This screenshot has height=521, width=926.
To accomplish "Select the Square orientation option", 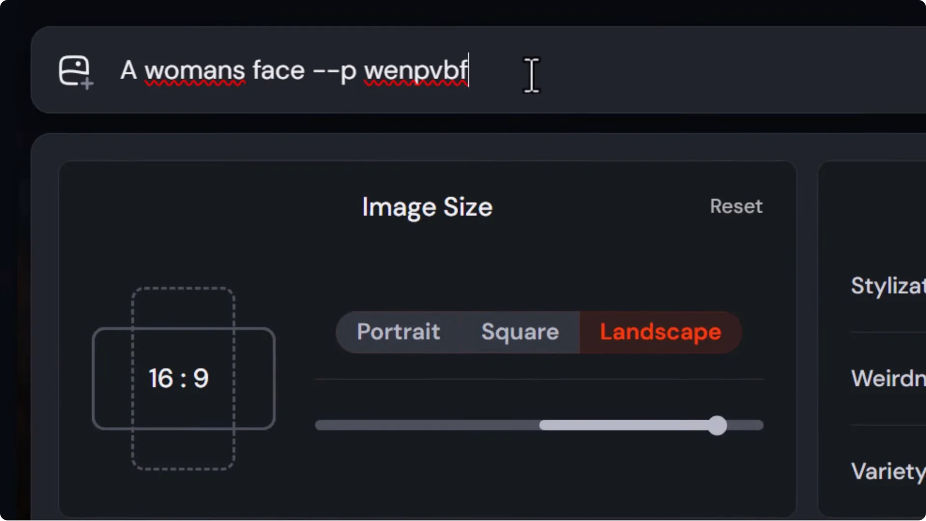I will pos(520,332).
